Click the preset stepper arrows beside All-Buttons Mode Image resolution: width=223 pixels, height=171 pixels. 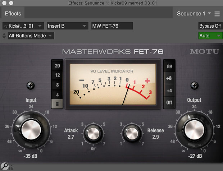pos(4,36)
